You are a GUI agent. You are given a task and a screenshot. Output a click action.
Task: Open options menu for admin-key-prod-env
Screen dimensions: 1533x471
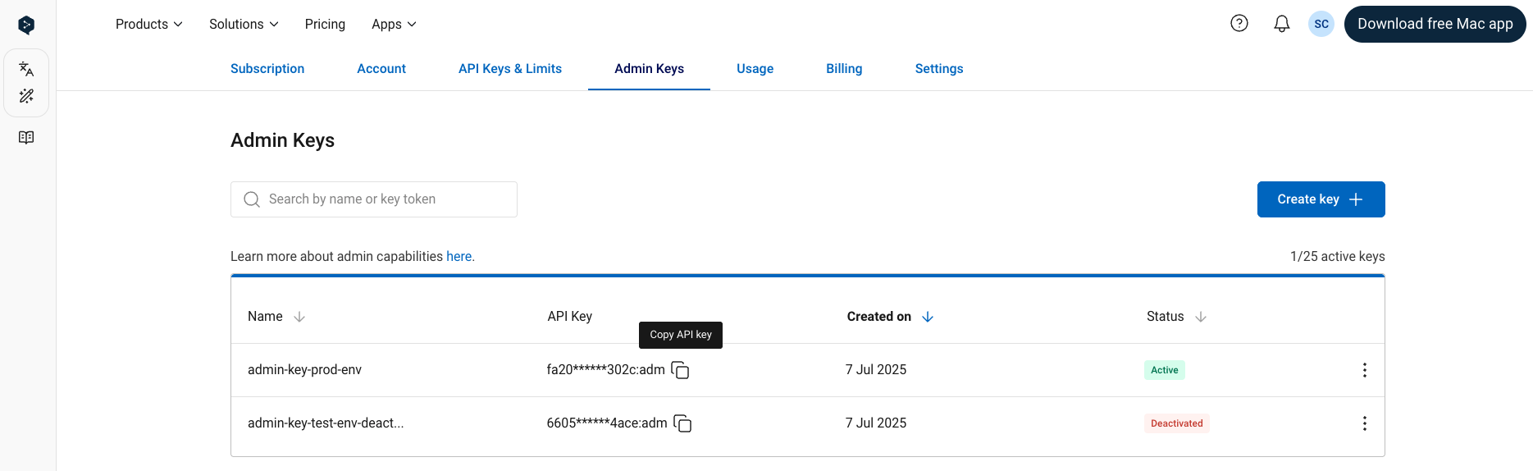point(1365,370)
